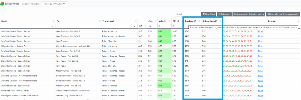Open Fiche link for Jalen Brunson Plus de 34.5

click(260, 36)
